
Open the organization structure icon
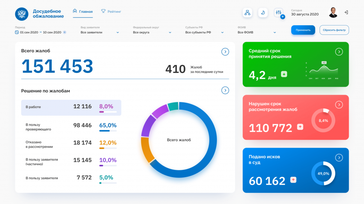click(248, 12)
